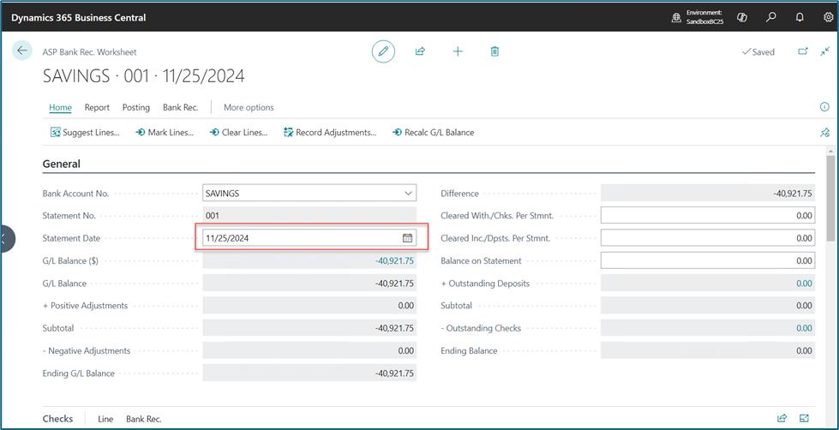Click the Saved status indicator
The width and height of the screenshot is (839, 430).
coord(758,52)
